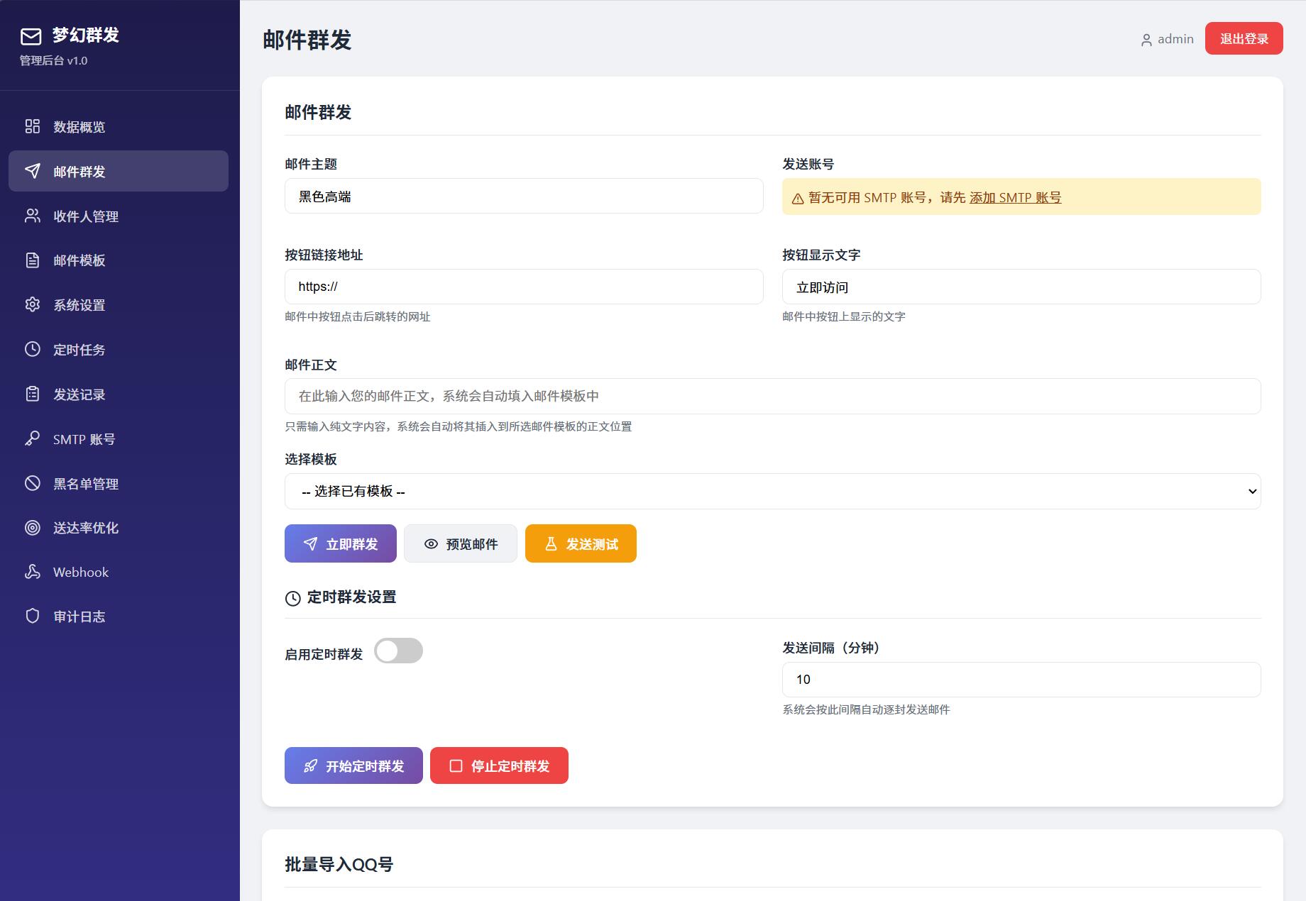1306x901 pixels.
Task: Open 送达率优化 from the sidebar
Action: 119,527
